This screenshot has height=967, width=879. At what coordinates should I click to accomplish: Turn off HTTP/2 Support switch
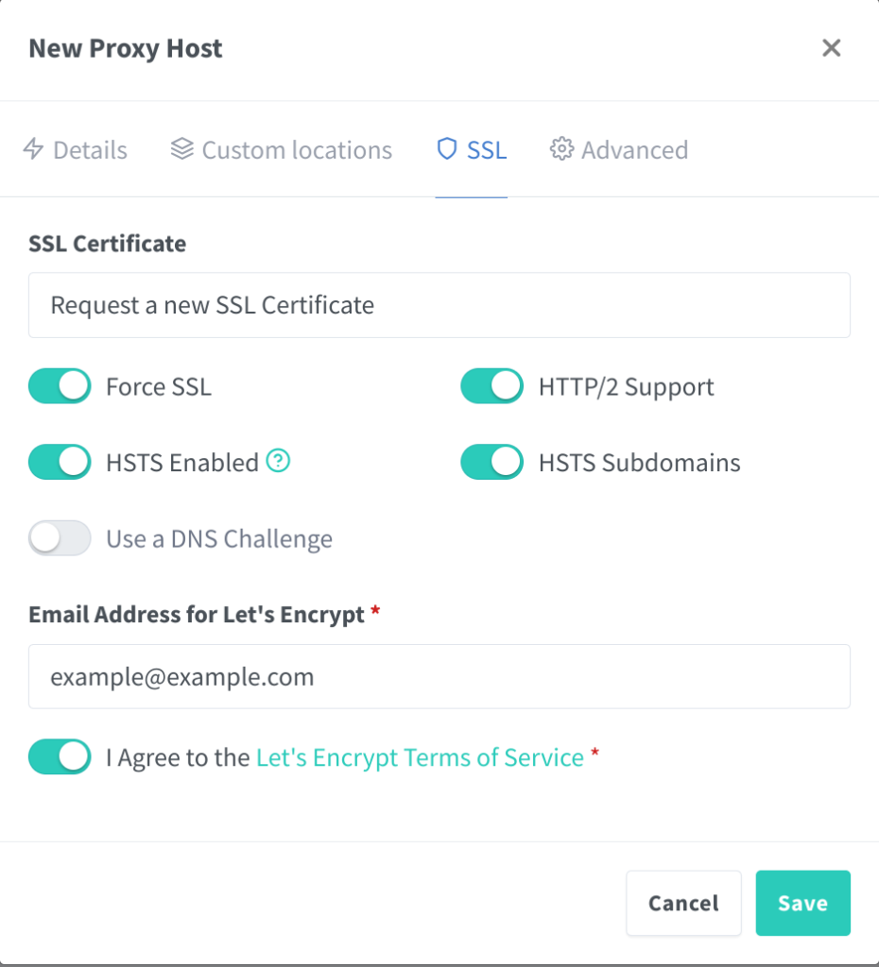(x=491, y=386)
